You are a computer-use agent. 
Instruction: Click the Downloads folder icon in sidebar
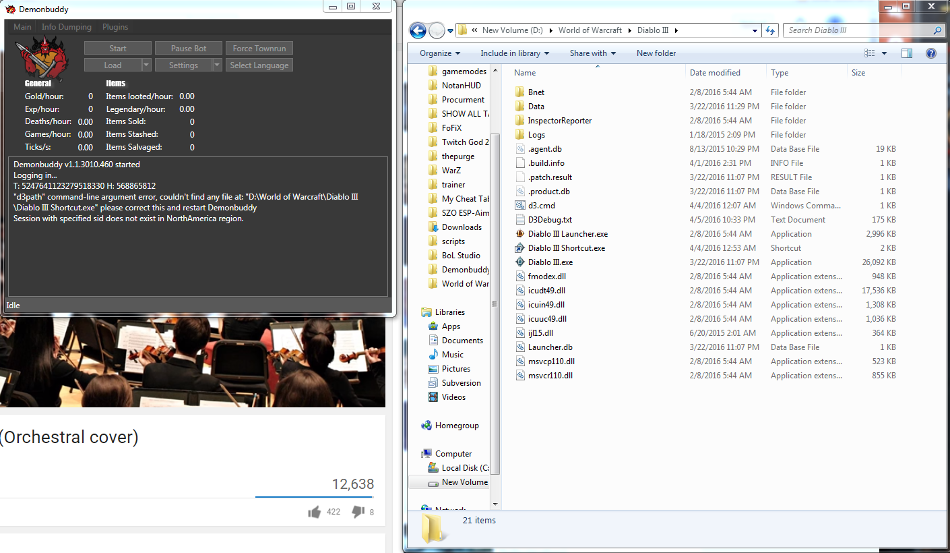[x=433, y=227]
